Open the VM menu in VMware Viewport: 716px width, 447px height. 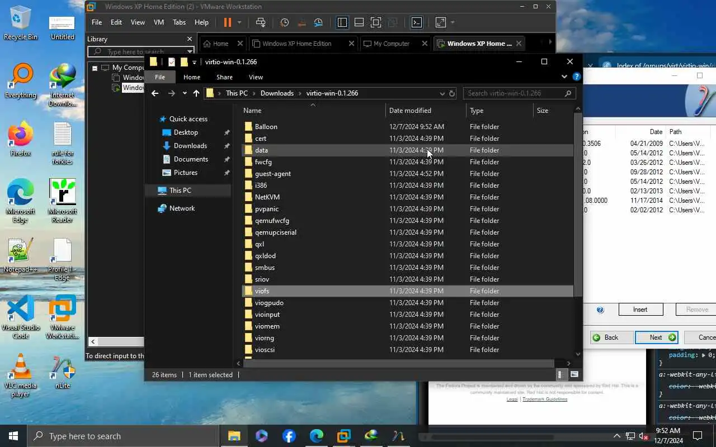coord(159,22)
